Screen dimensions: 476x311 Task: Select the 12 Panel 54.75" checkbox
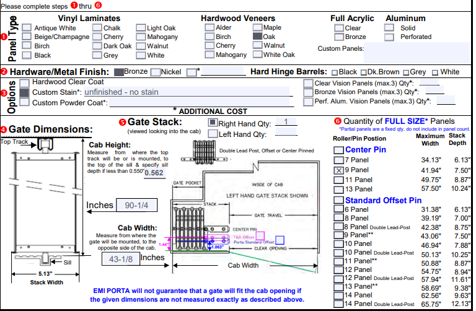[338, 269]
